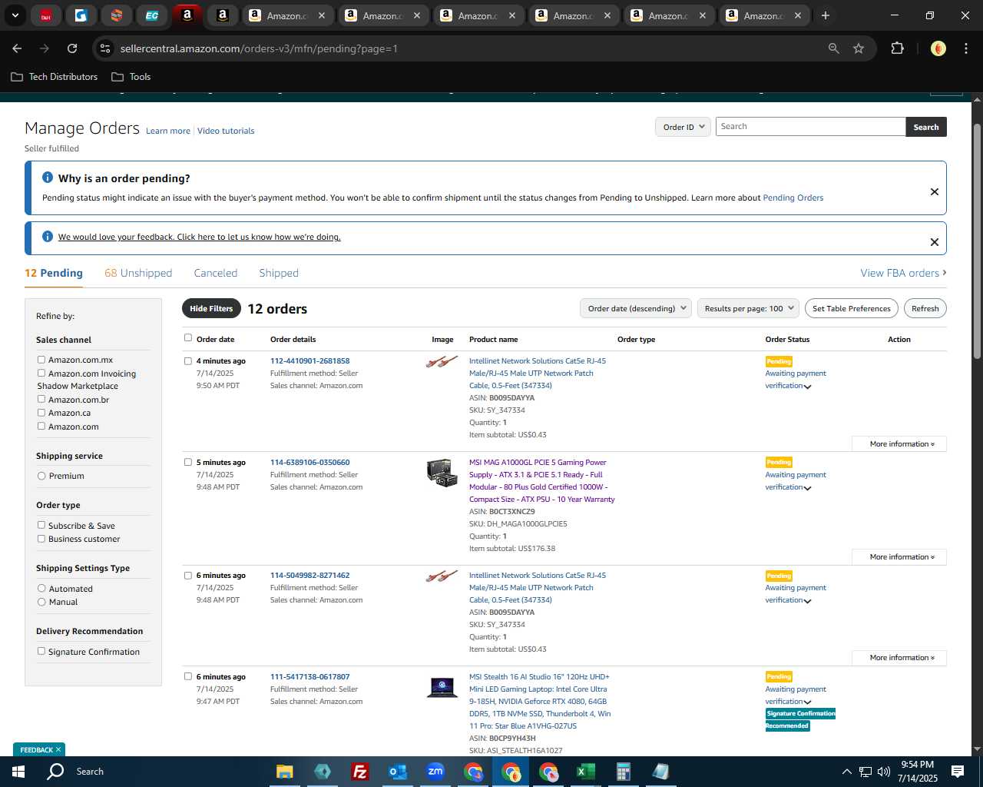Select the Premium shipping service radio
Screen dimensions: 983x787
[41, 476]
